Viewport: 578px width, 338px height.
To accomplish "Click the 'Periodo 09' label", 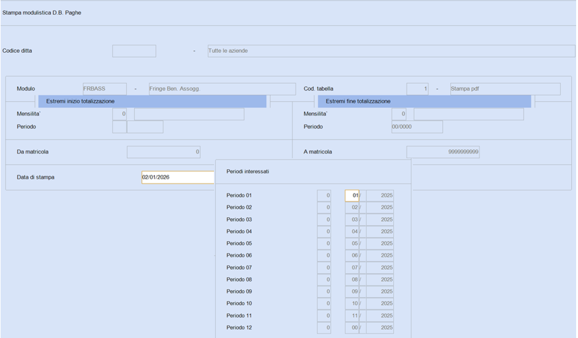I will [239, 291].
